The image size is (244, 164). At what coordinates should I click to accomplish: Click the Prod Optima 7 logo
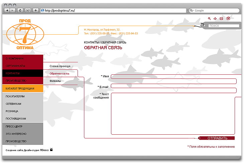[x=25, y=34]
